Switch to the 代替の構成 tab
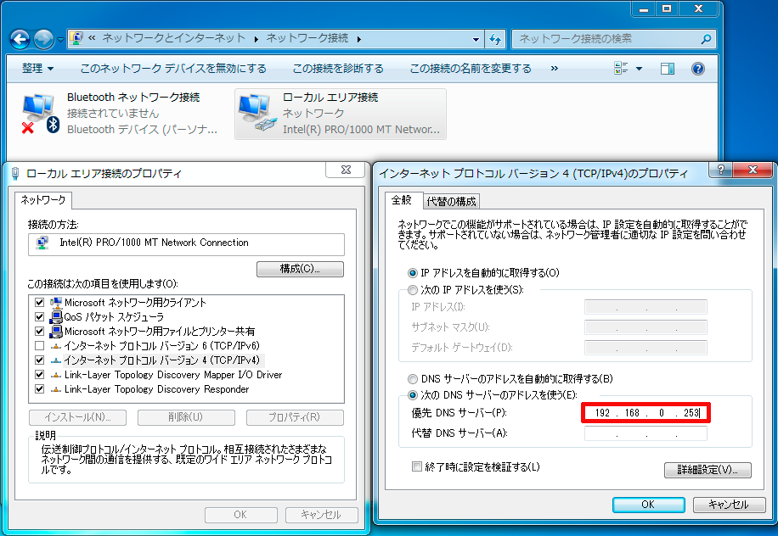The width and height of the screenshot is (778, 536). click(x=452, y=202)
